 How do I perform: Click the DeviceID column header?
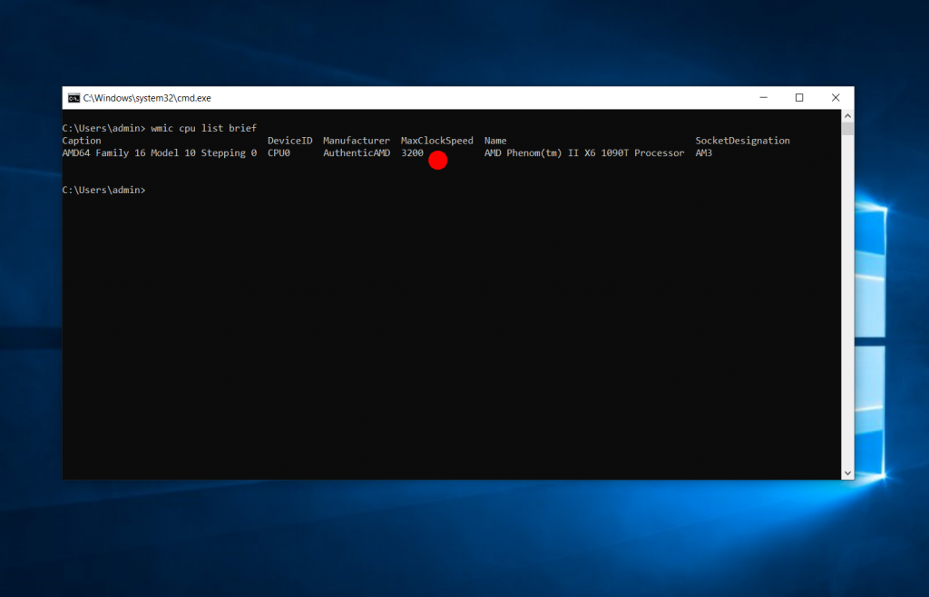click(x=289, y=141)
